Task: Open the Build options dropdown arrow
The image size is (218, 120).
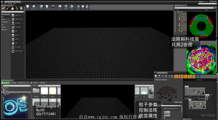Action: click(x=75, y=7)
